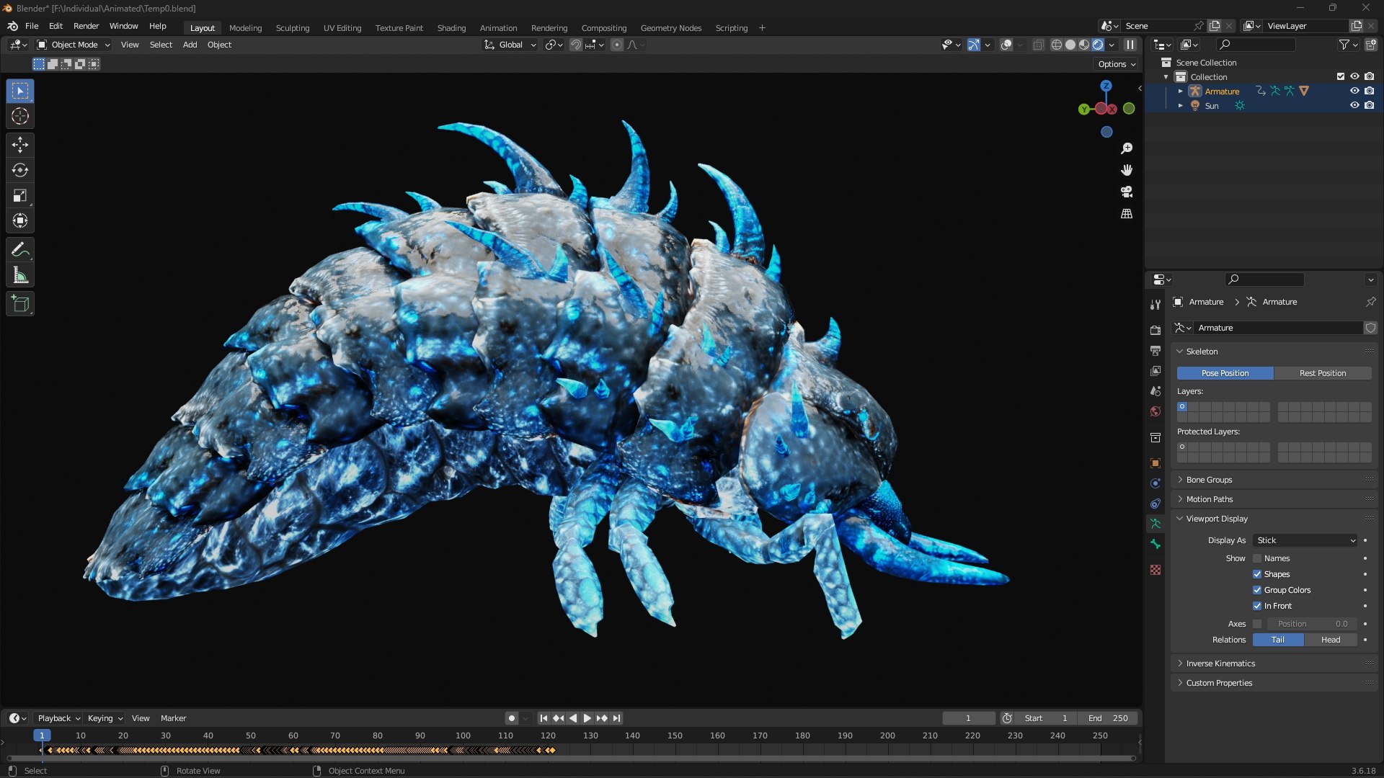The image size is (1384, 778).
Task: Open the Render properties tab icon
Action: pos(1155,330)
